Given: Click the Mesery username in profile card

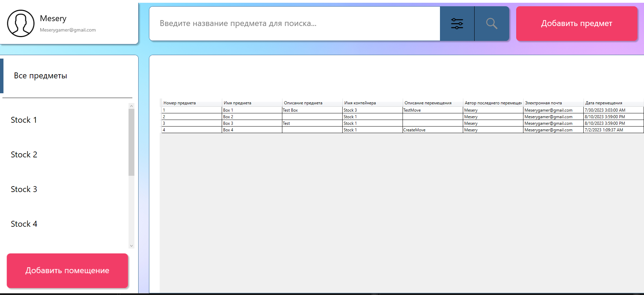Looking at the screenshot, I should click(53, 18).
